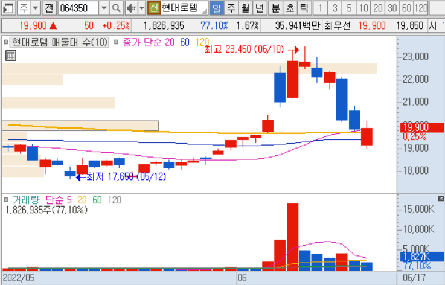Image resolution: width=445 pixels, height=285 pixels.
Task: Click the 1.67% value in quote bar
Action: click(x=248, y=26)
